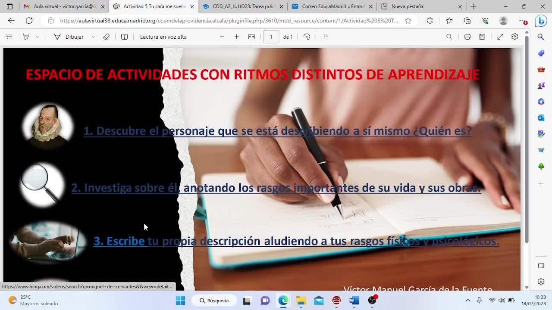Add a text box with the text tool

(124, 37)
